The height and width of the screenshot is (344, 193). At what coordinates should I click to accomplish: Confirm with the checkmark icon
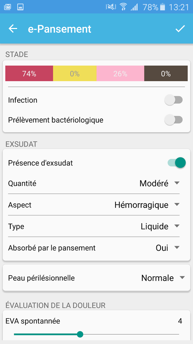coord(180,29)
